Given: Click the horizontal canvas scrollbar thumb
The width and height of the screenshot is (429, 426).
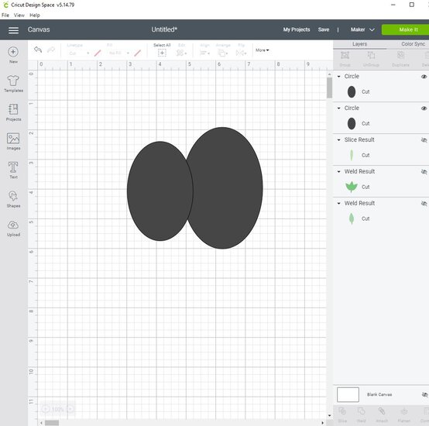Looking at the screenshot, I should point(52,423).
